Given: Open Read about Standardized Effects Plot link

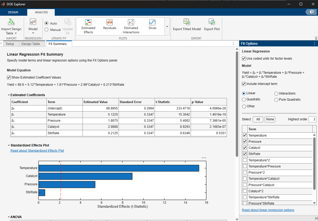Looking at the screenshot, I should click(37, 151).
